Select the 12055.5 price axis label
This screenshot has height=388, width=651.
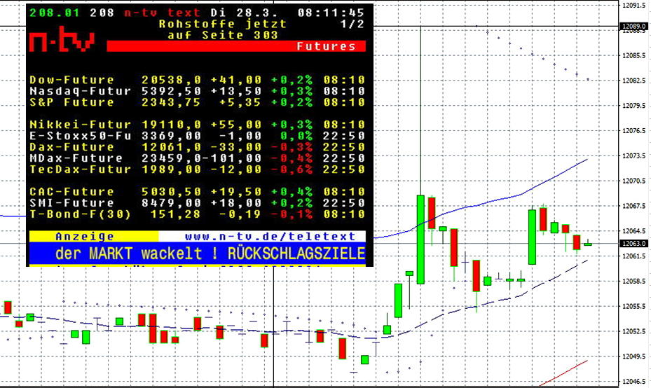(634, 306)
